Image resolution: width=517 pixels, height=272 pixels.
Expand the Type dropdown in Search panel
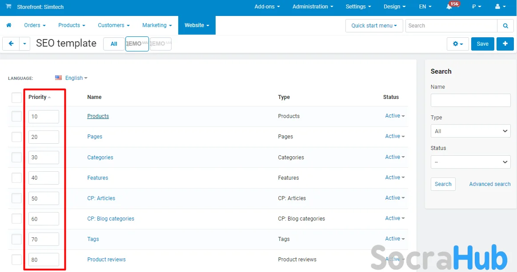[470, 131]
